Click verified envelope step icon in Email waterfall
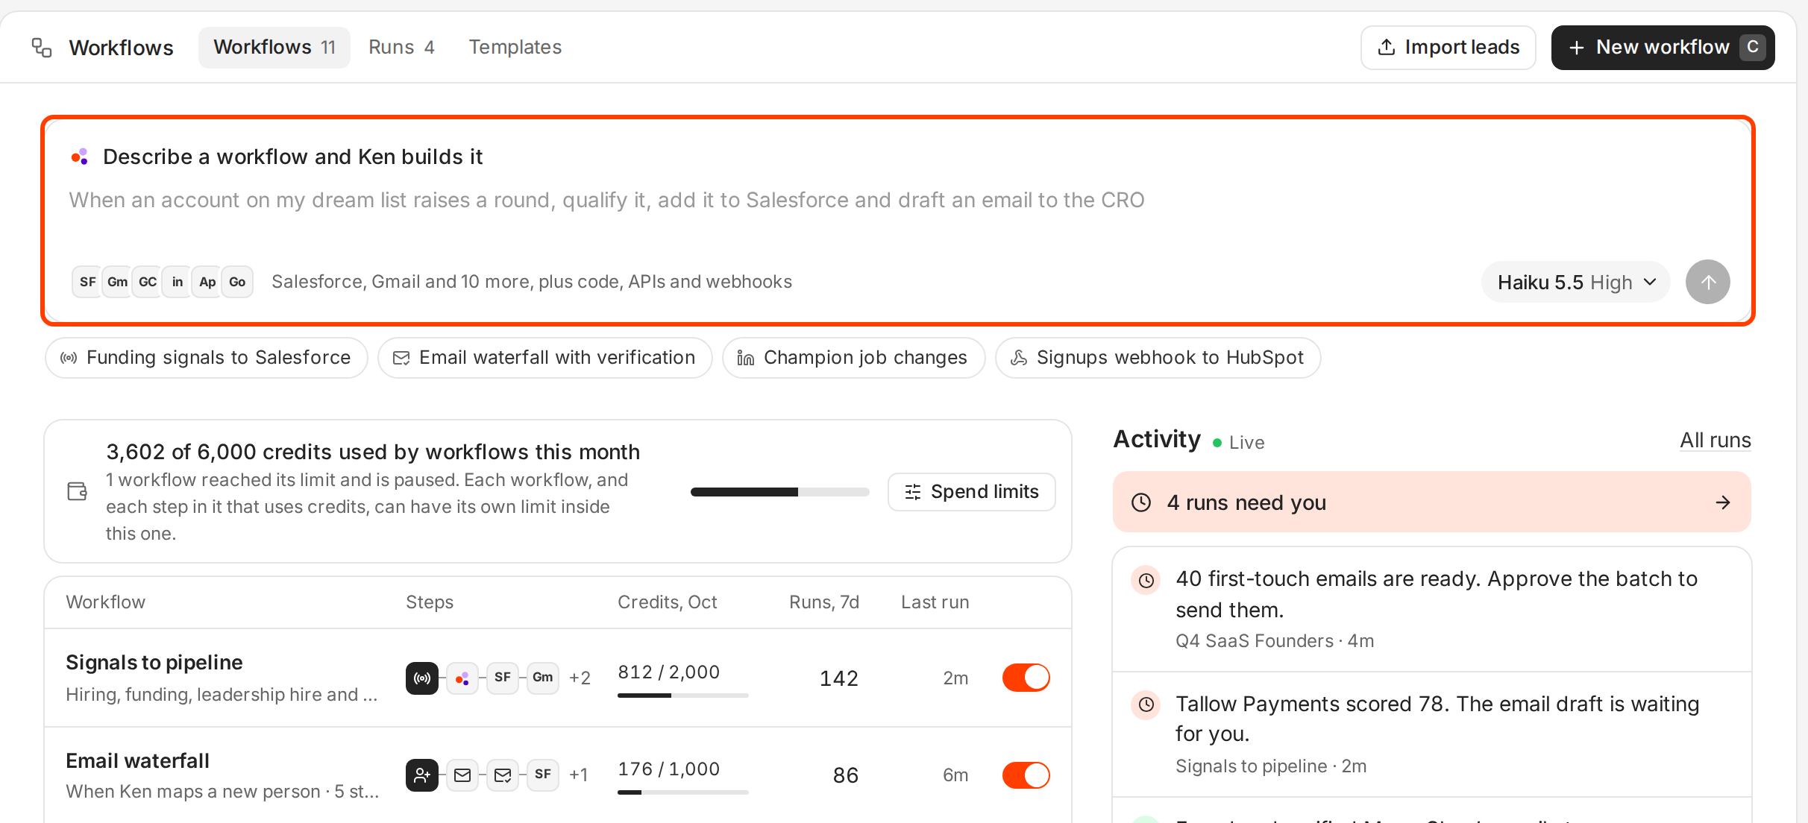This screenshot has width=1808, height=823. tap(503, 775)
